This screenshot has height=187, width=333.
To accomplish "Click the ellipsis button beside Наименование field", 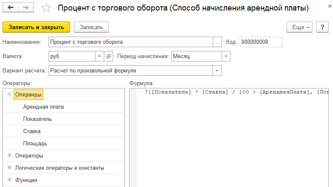I will 217,42.
